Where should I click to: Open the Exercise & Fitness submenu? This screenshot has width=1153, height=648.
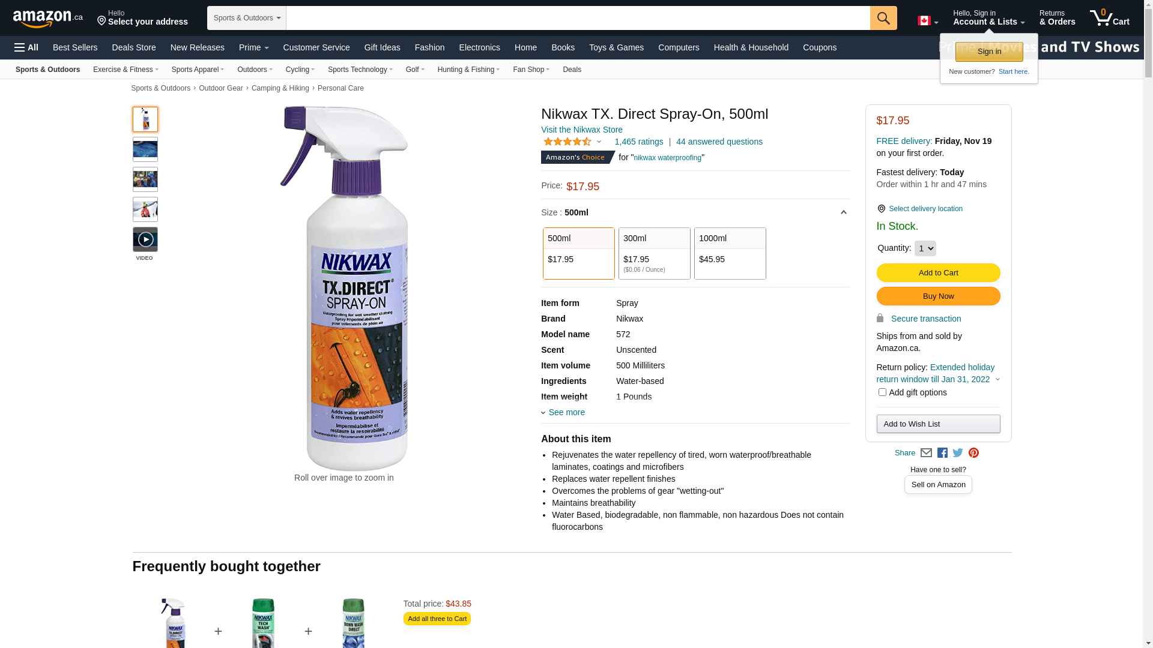pos(126,70)
